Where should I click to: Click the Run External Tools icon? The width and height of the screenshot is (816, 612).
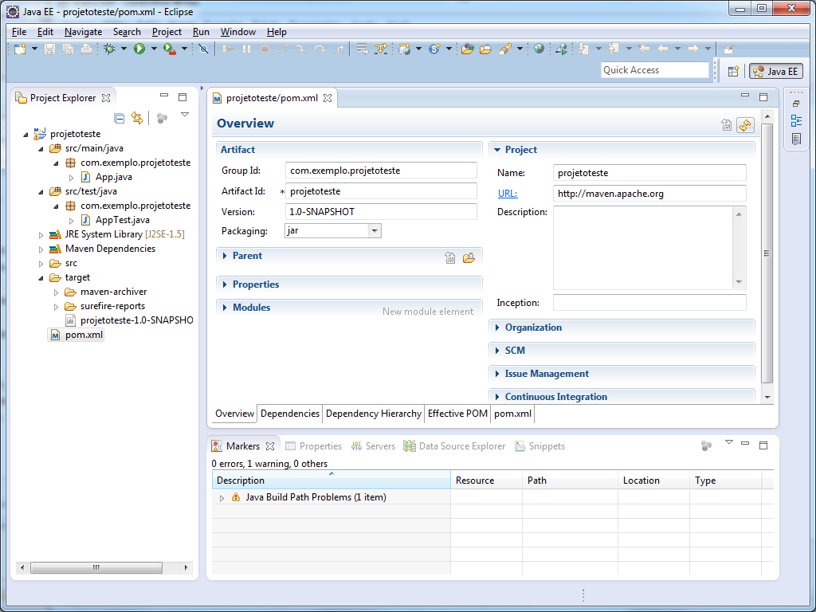pyautogui.click(x=170, y=49)
